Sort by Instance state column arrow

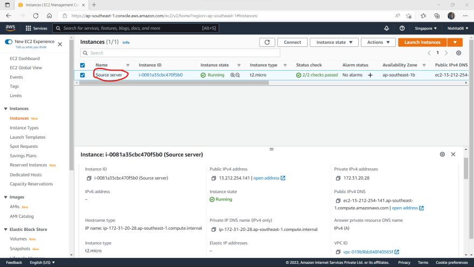(239, 65)
